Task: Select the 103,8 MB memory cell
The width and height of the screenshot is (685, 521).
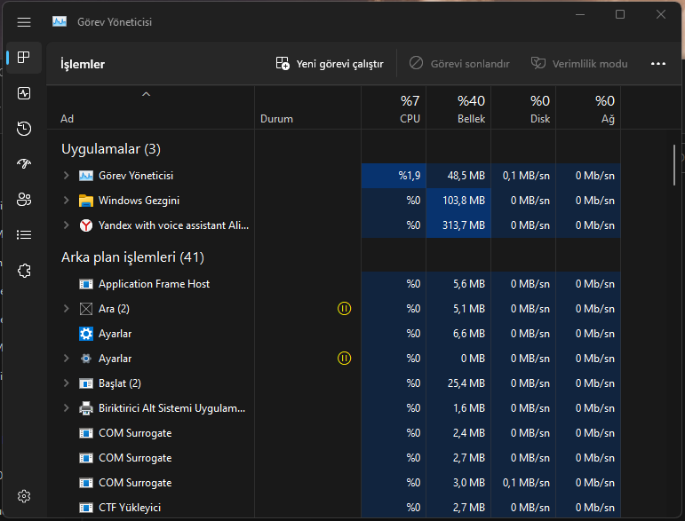Action: tap(458, 201)
